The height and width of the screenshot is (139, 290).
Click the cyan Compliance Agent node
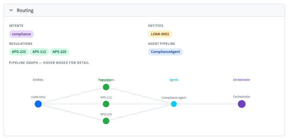coord(174,104)
